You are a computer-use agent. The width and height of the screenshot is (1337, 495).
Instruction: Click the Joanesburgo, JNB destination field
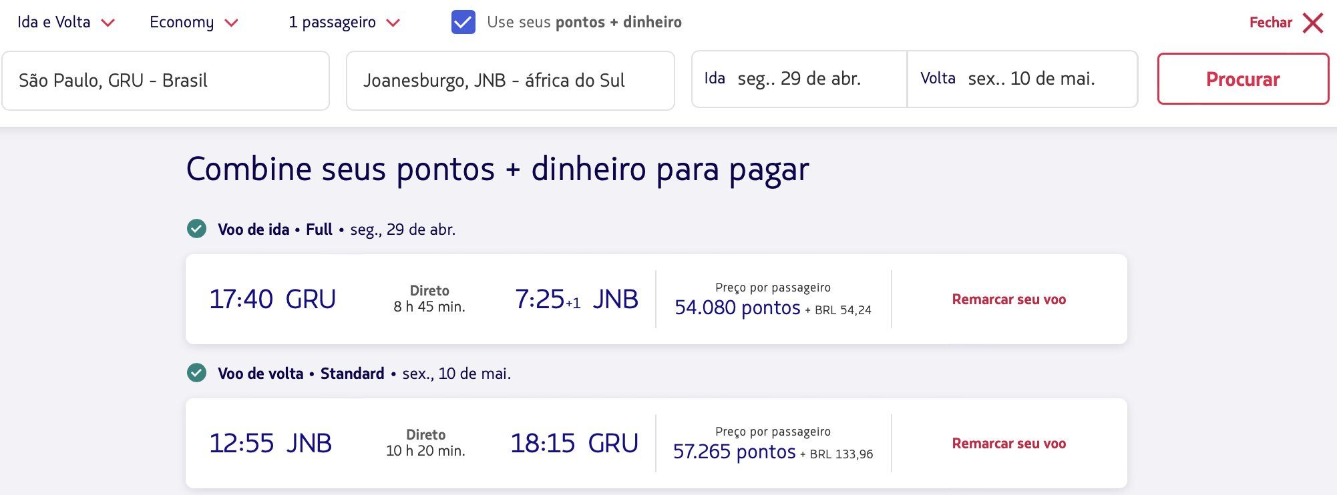(510, 81)
